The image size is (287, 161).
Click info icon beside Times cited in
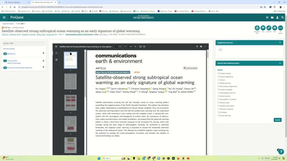click(43, 61)
